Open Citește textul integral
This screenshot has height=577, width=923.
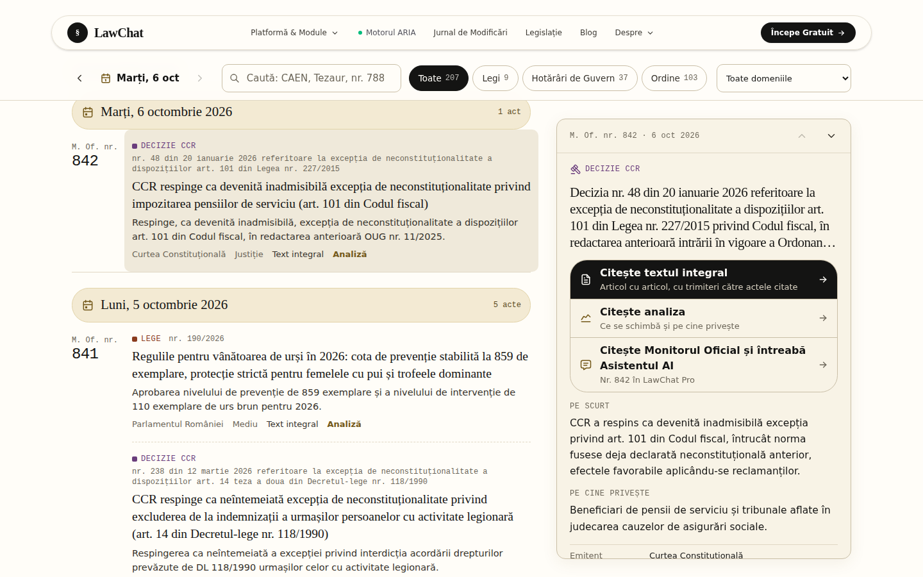pyautogui.click(x=704, y=280)
